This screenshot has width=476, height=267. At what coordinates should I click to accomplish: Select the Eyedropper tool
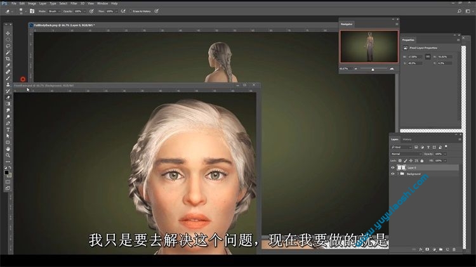tap(8, 65)
